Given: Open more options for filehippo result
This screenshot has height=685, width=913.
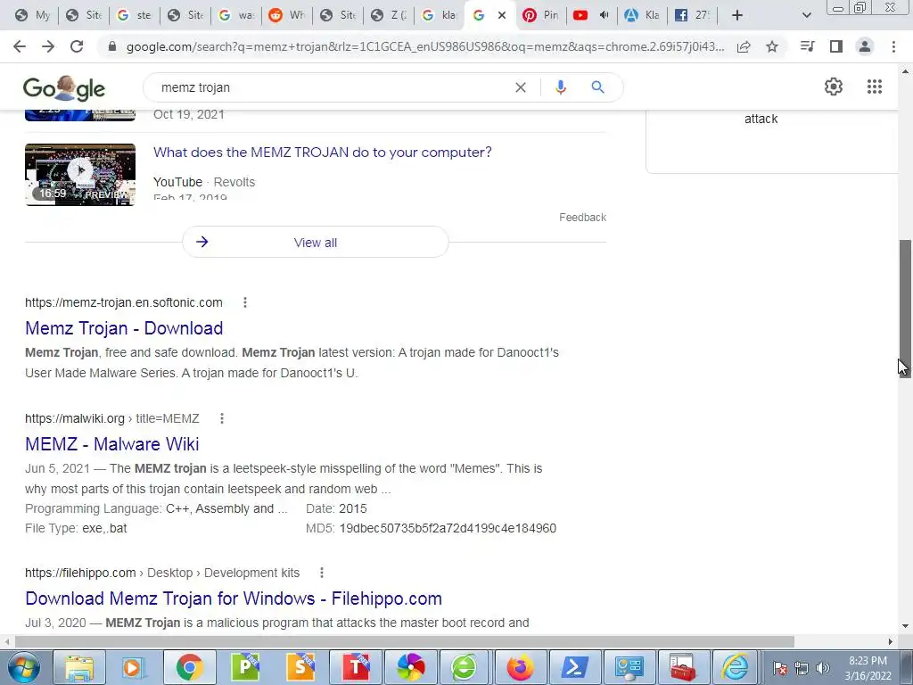Looking at the screenshot, I should pyautogui.click(x=321, y=573).
